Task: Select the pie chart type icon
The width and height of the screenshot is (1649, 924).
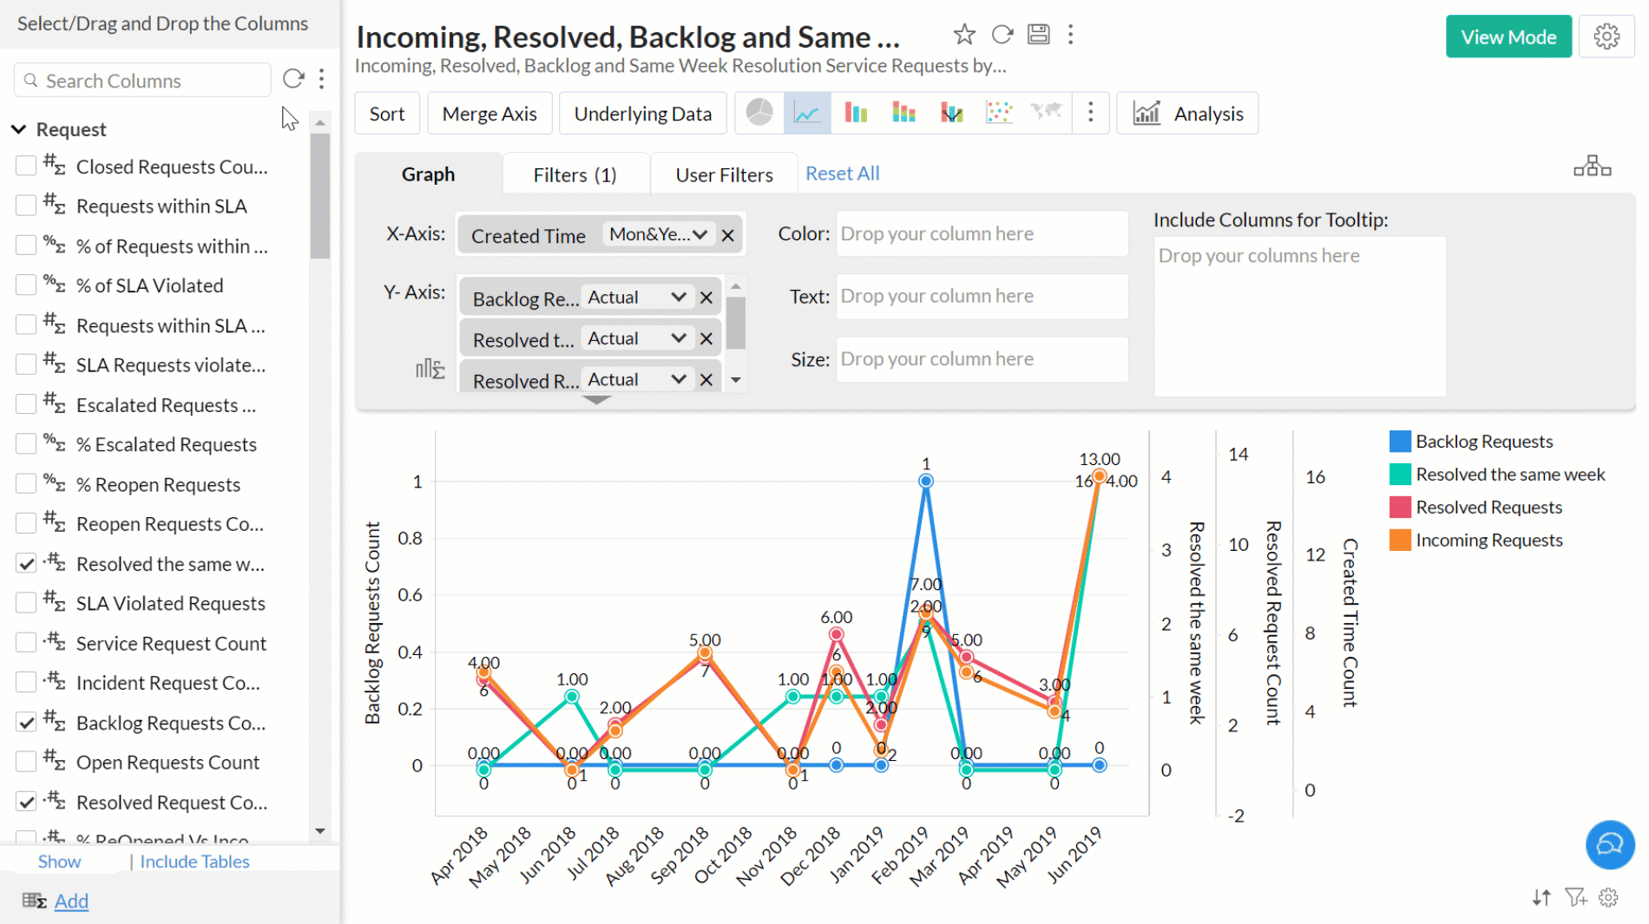Action: [759, 113]
